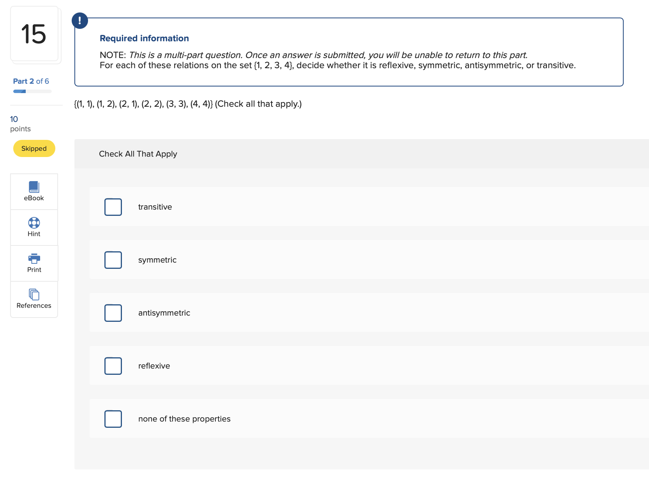Open the eBook from the sidebar
The height and width of the screenshot is (480, 649).
34,191
